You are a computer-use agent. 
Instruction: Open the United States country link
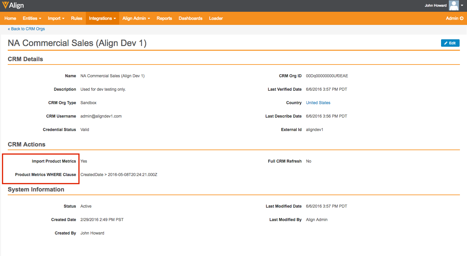pos(318,103)
